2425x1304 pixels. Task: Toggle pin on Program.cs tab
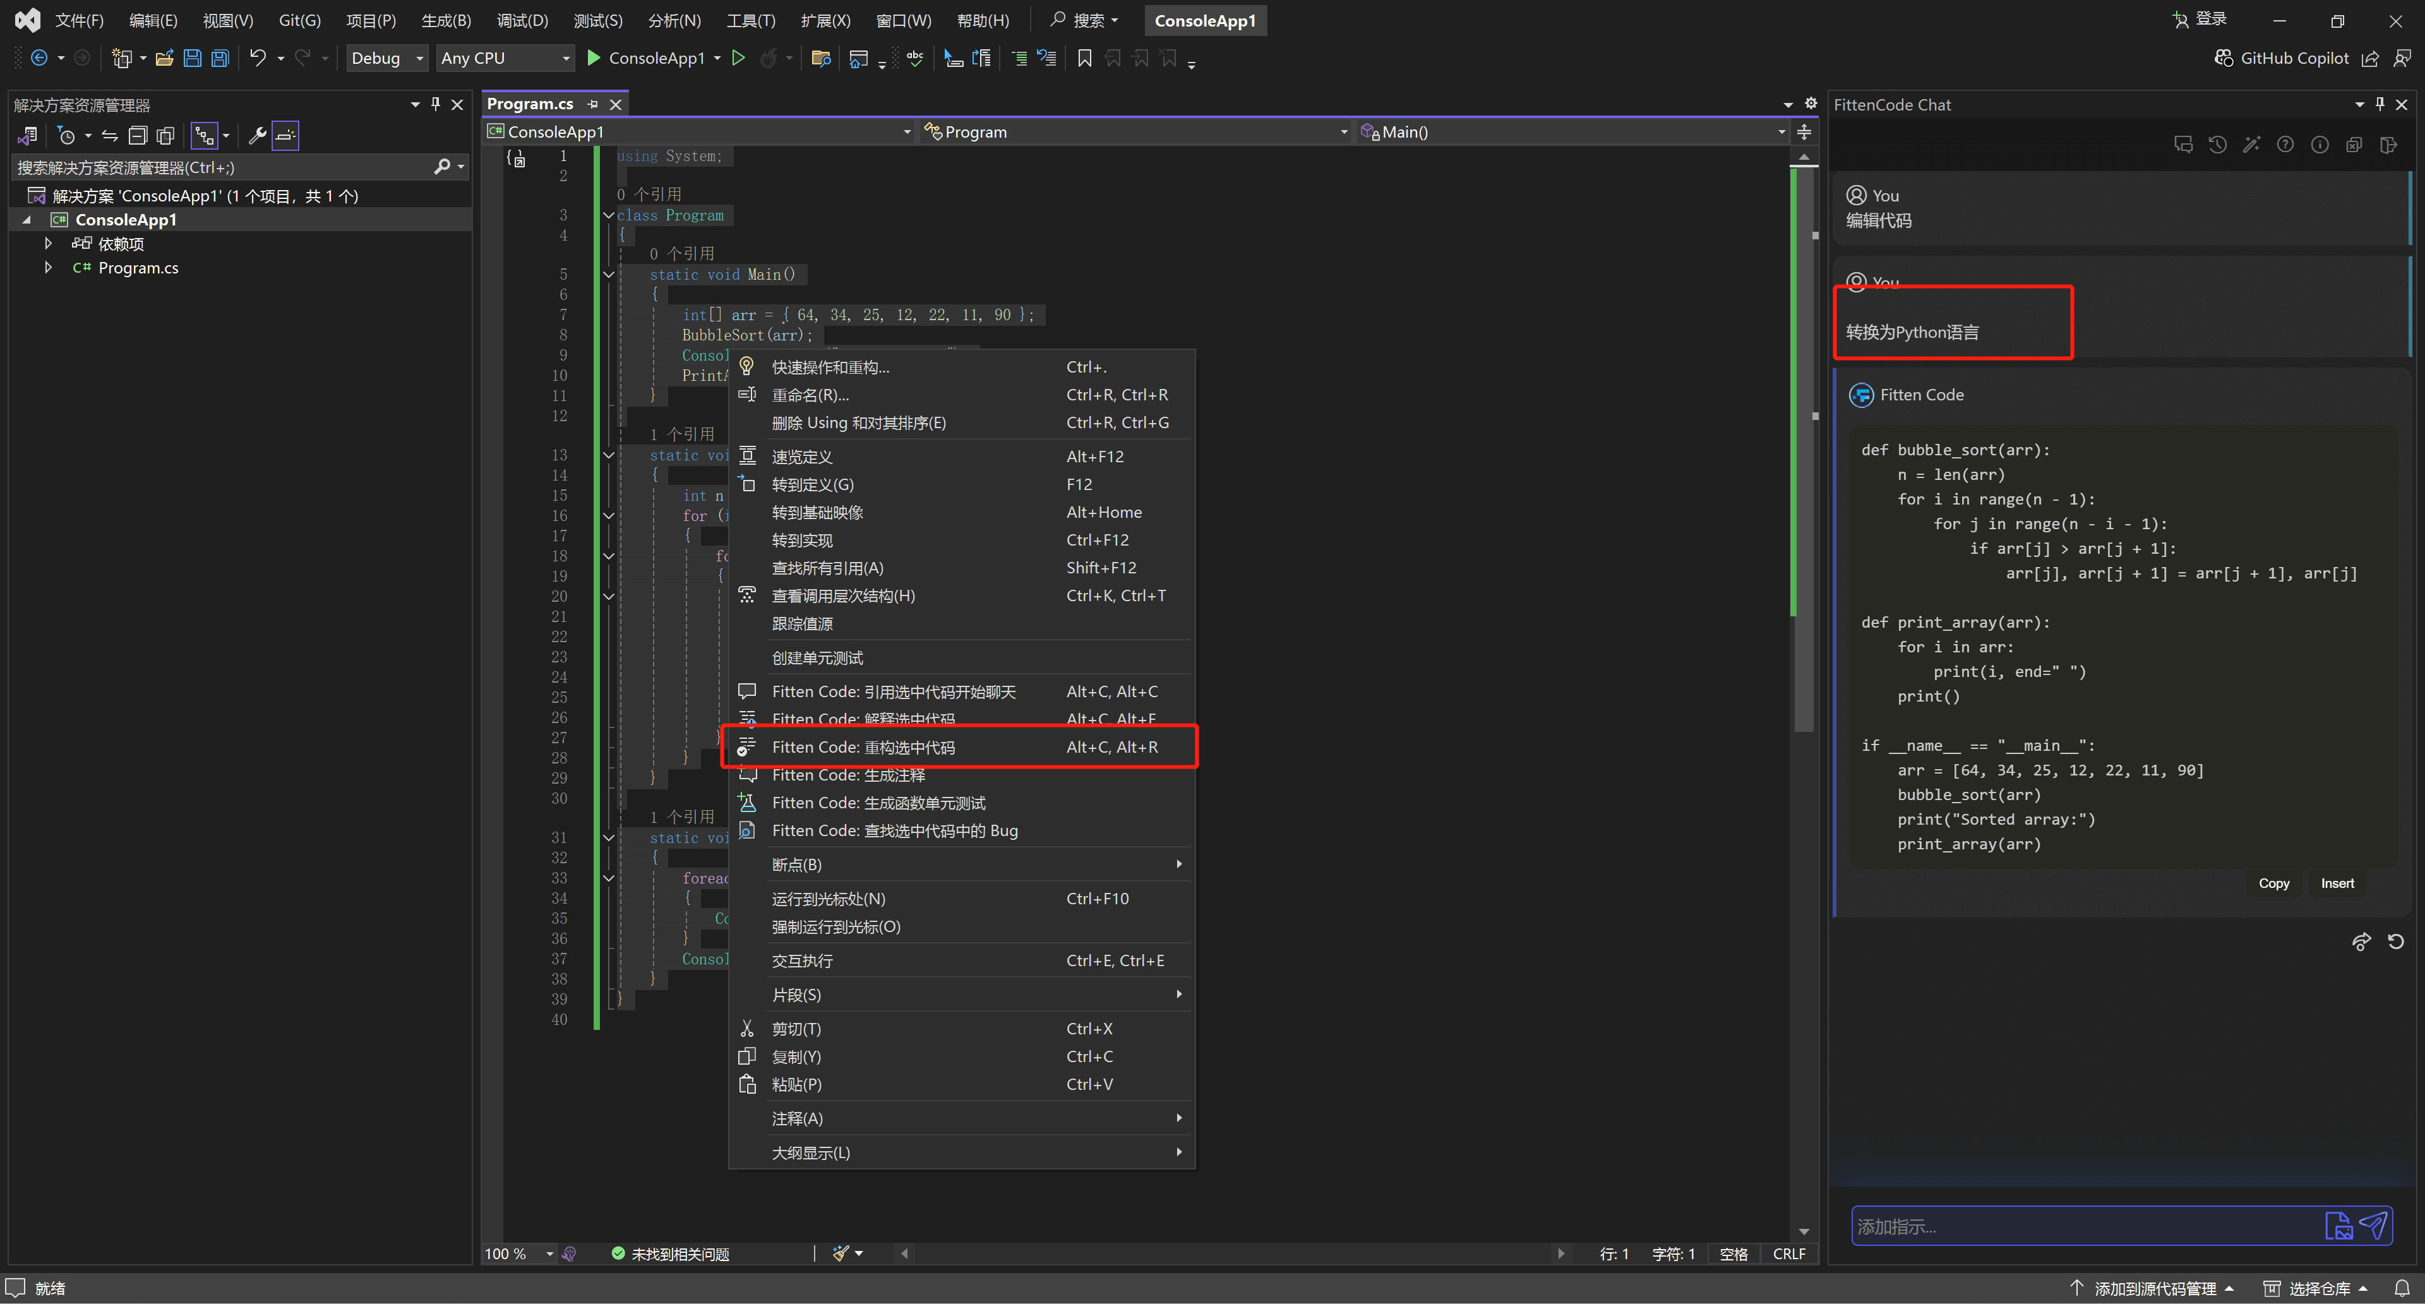point(592,104)
